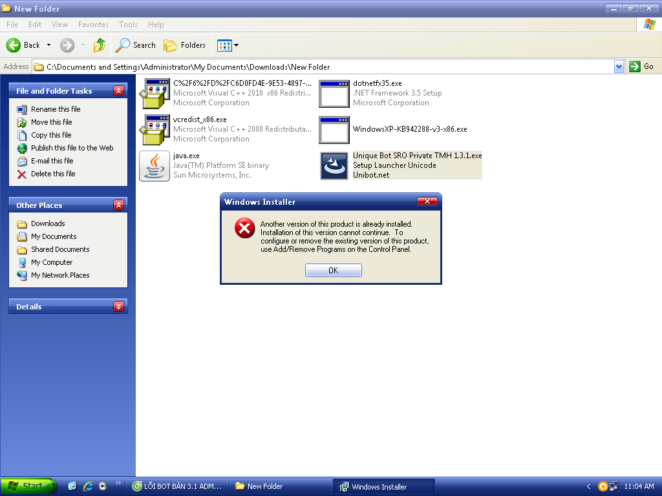Open the Search pane
662x496 pixels.
point(136,45)
